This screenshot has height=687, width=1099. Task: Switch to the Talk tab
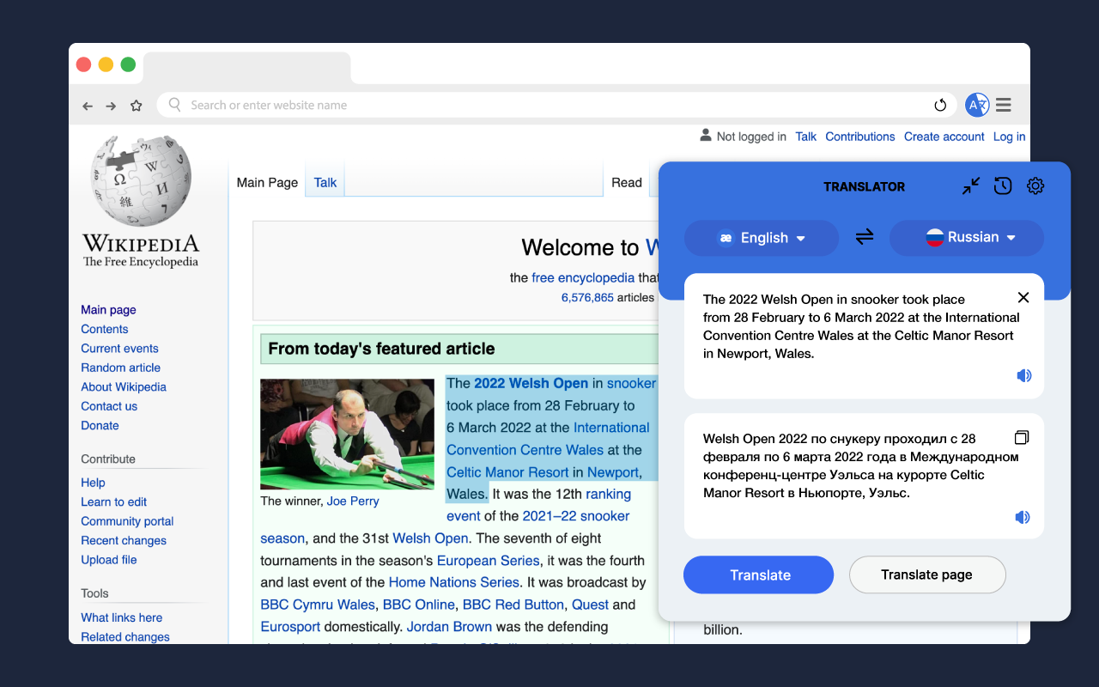coord(325,182)
